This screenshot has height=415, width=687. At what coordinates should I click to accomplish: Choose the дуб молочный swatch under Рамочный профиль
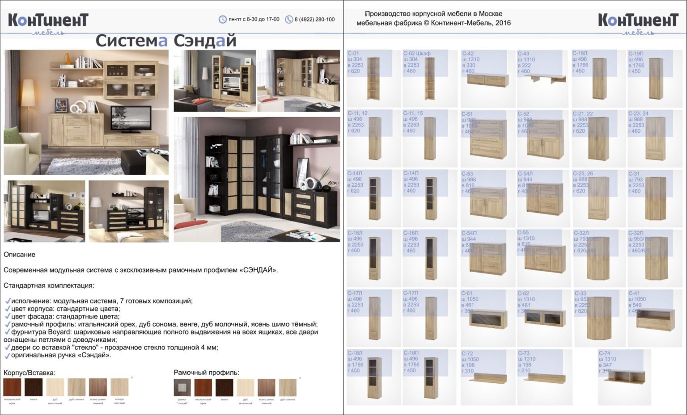tap(245, 387)
